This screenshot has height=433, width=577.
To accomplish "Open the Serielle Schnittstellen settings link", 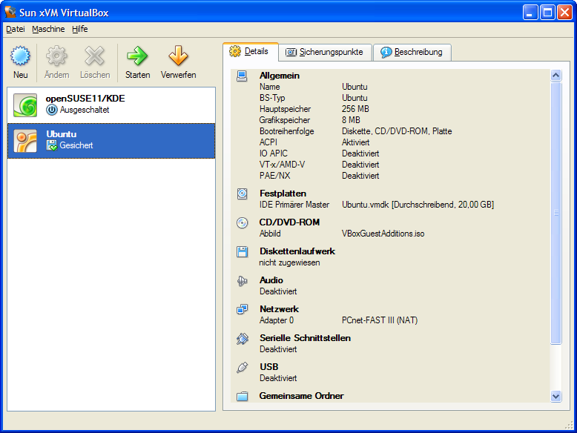I will point(305,338).
